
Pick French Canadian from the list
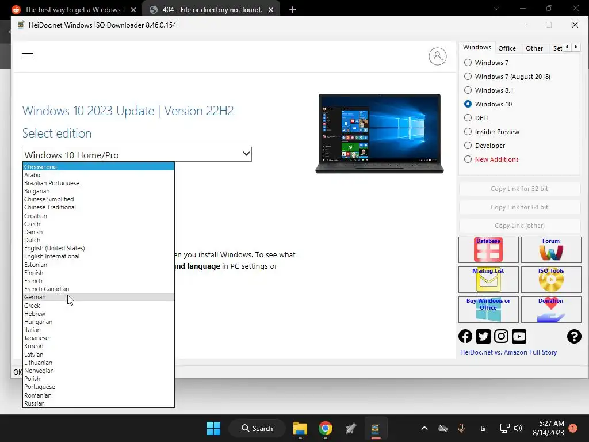pyautogui.click(x=98, y=289)
